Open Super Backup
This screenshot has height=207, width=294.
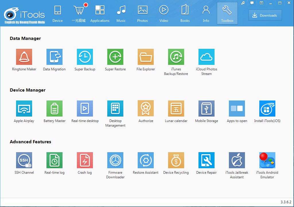tap(85, 57)
